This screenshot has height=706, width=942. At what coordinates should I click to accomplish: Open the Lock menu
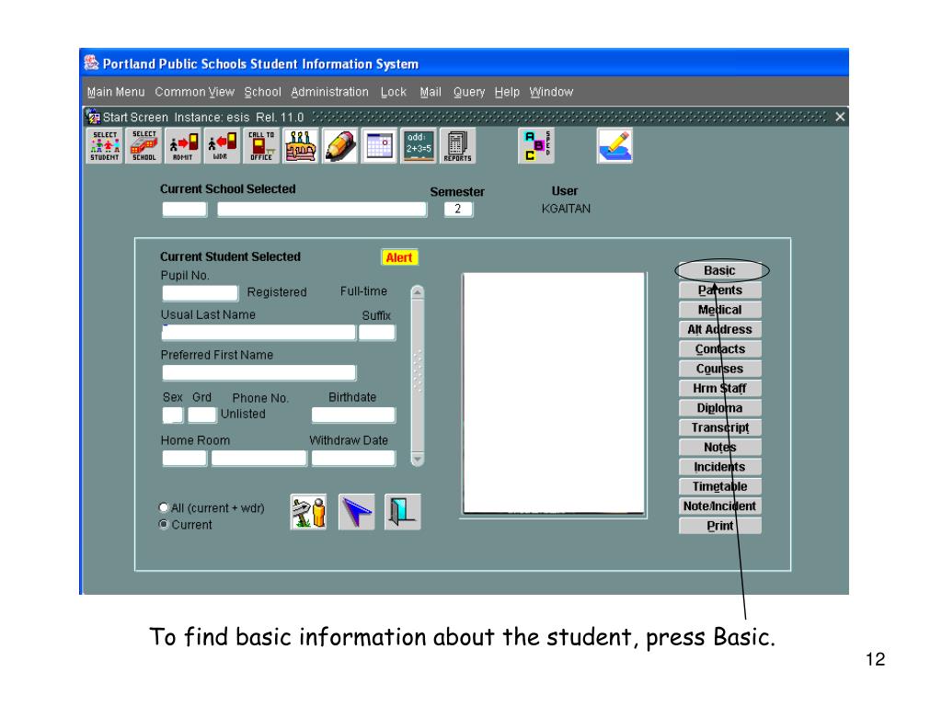pyautogui.click(x=394, y=92)
